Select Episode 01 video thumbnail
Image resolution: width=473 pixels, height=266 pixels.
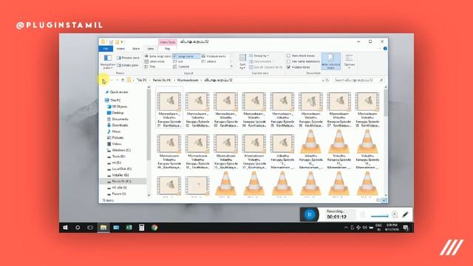169,102
